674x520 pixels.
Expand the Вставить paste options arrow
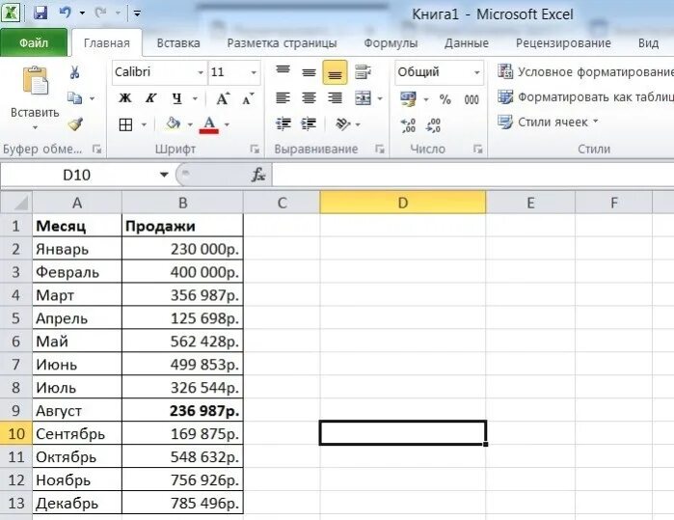[x=35, y=127]
